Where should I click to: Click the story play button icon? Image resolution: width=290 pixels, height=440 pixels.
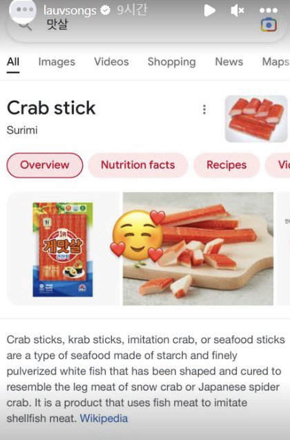pyautogui.click(x=210, y=10)
